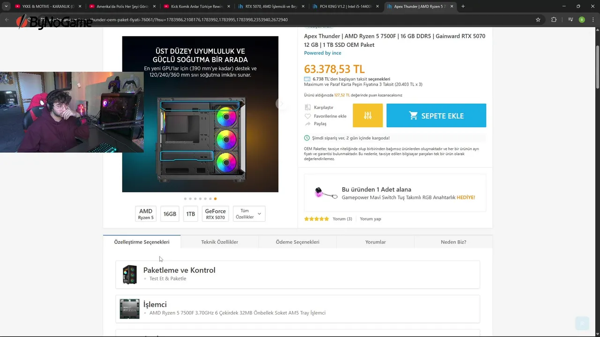
Task: Open the PCH KING V1.2 Intel i5-14400 tab
Action: [x=346, y=7]
